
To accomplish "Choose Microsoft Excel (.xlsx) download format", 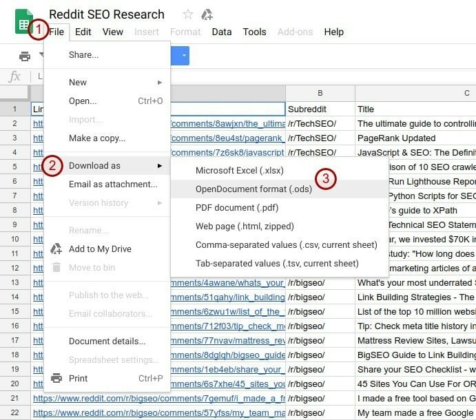I will coord(239,170).
